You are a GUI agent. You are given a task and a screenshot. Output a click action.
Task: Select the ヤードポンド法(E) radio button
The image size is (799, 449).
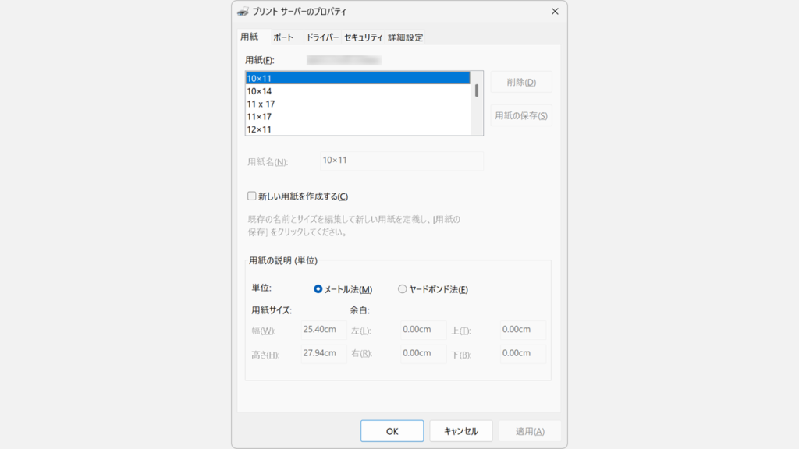402,289
